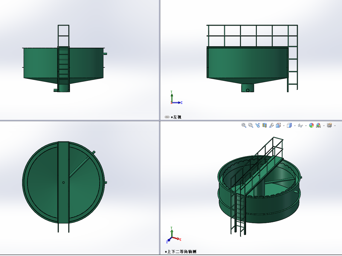Expand the Apply Scene dropdown arrow
342x256 pixels.
click(x=324, y=126)
